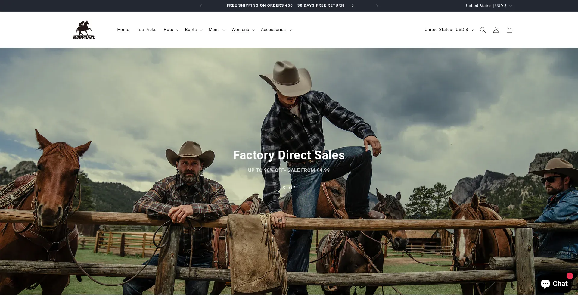Expand the Boots dropdown menu
The width and height of the screenshot is (578, 299).
[193, 30]
